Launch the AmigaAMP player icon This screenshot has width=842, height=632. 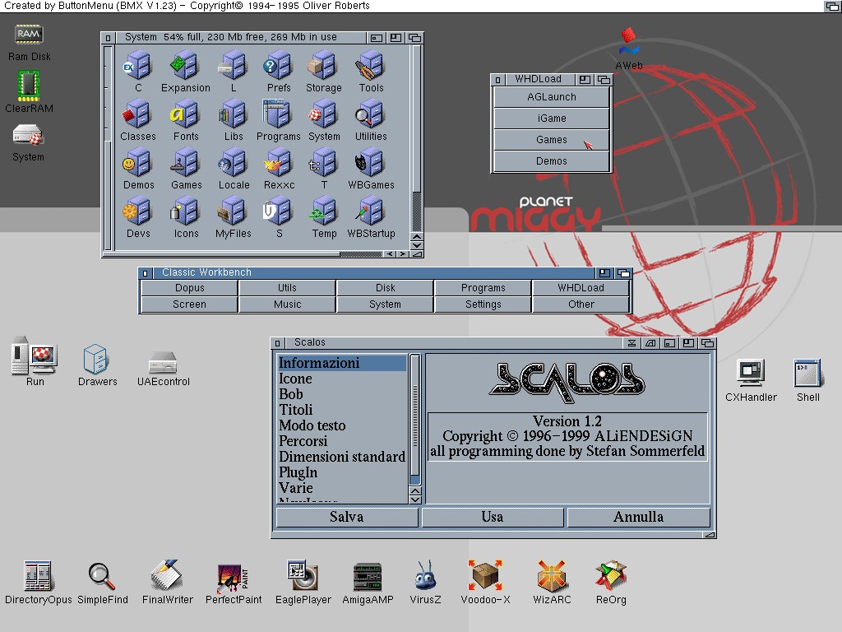(x=368, y=577)
